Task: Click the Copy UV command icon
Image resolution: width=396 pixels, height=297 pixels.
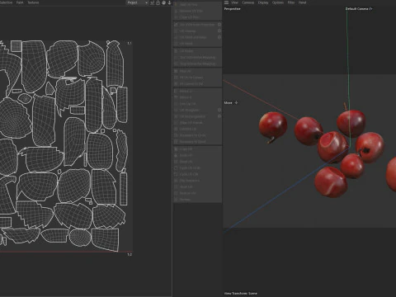Action: coord(176,149)
